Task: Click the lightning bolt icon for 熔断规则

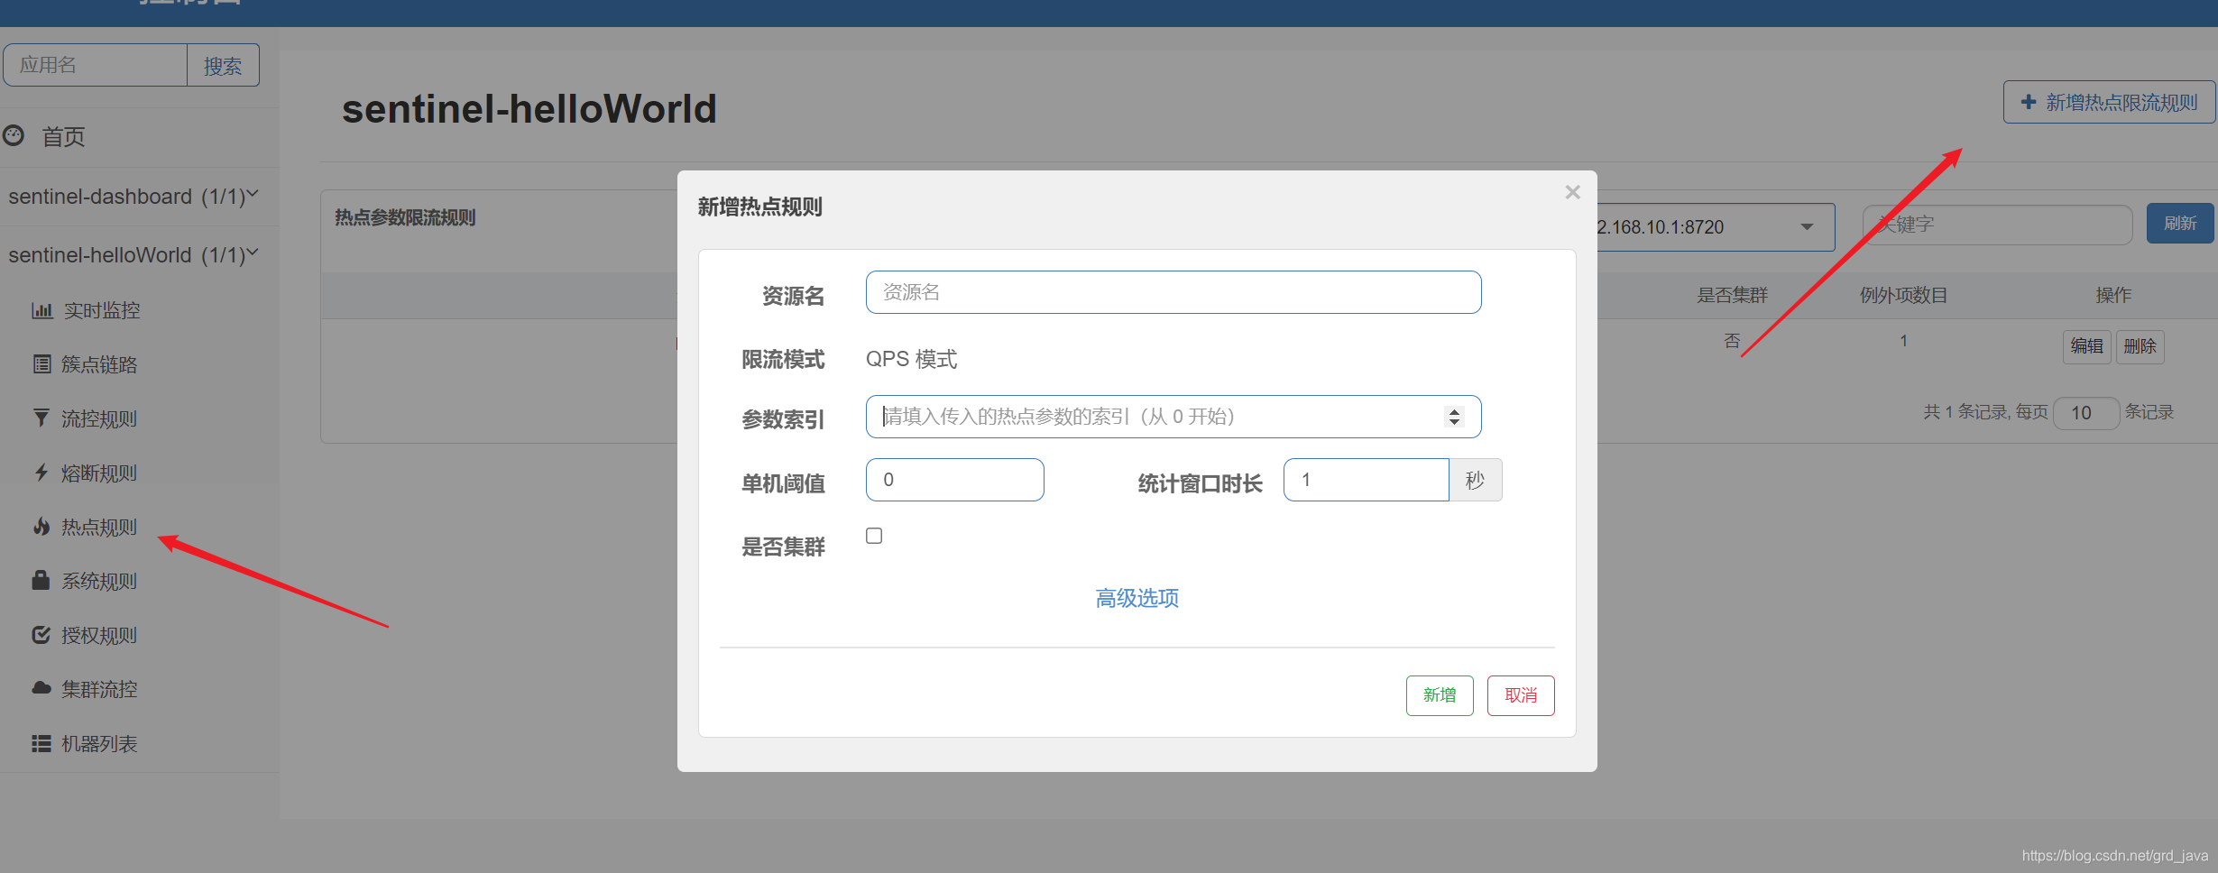Action: tap(41, 472)
